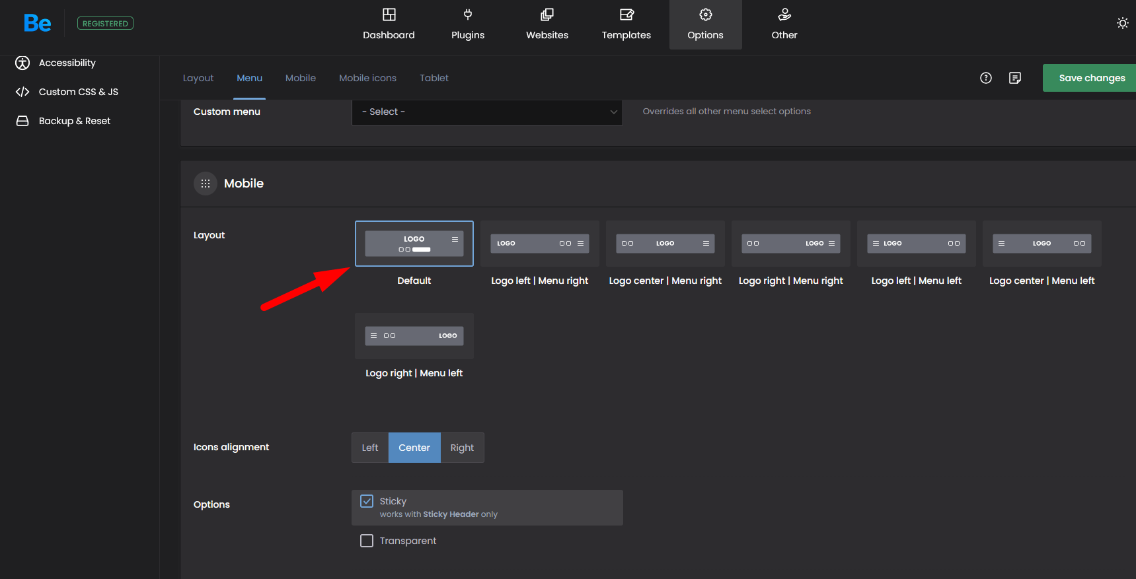Open the Options section
This screenshot has width=1136, height=579.
click(705, 24)
